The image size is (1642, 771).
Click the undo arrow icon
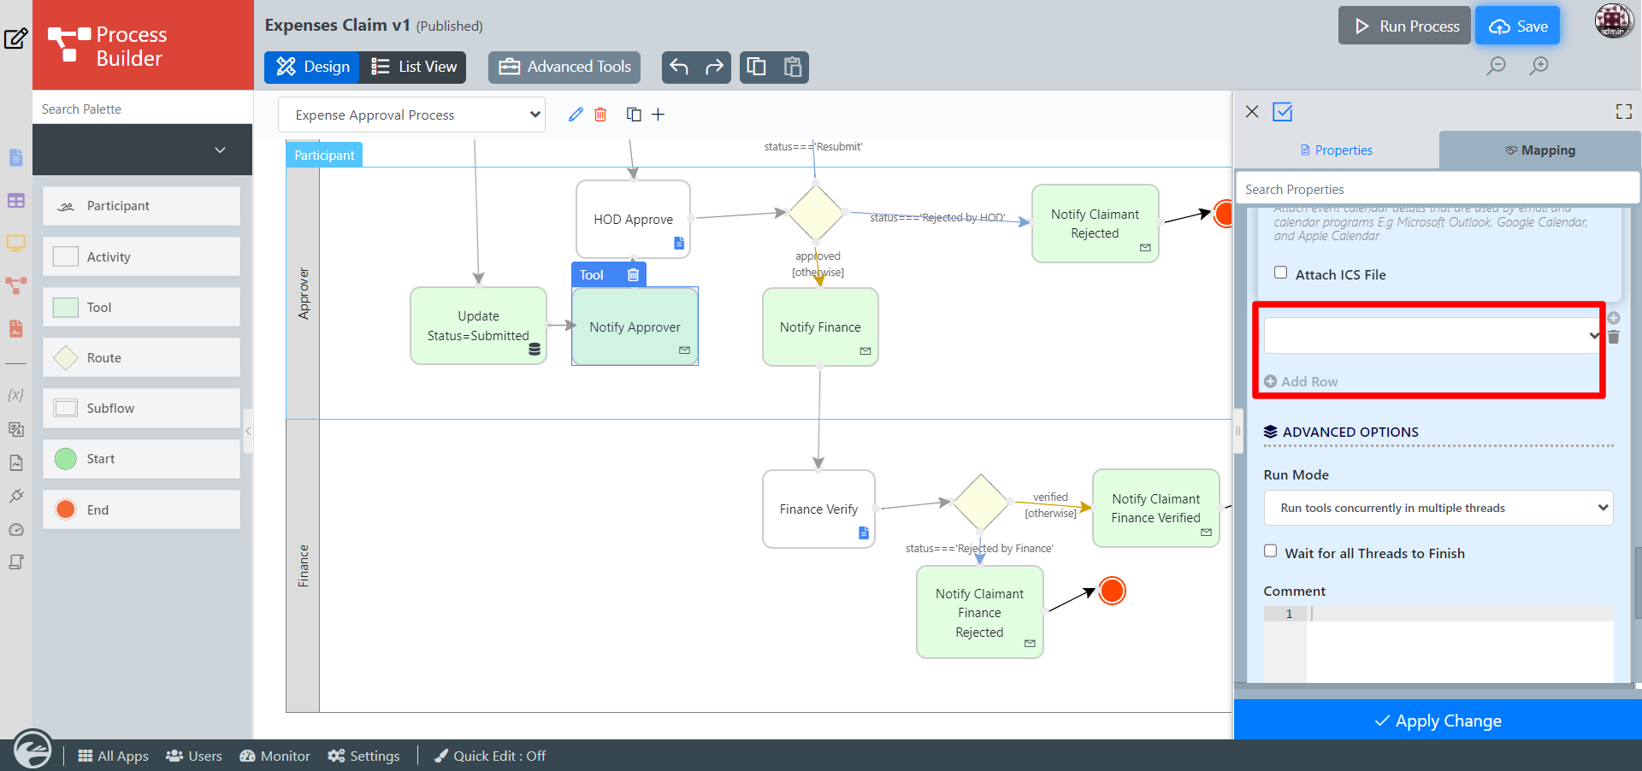679,67
